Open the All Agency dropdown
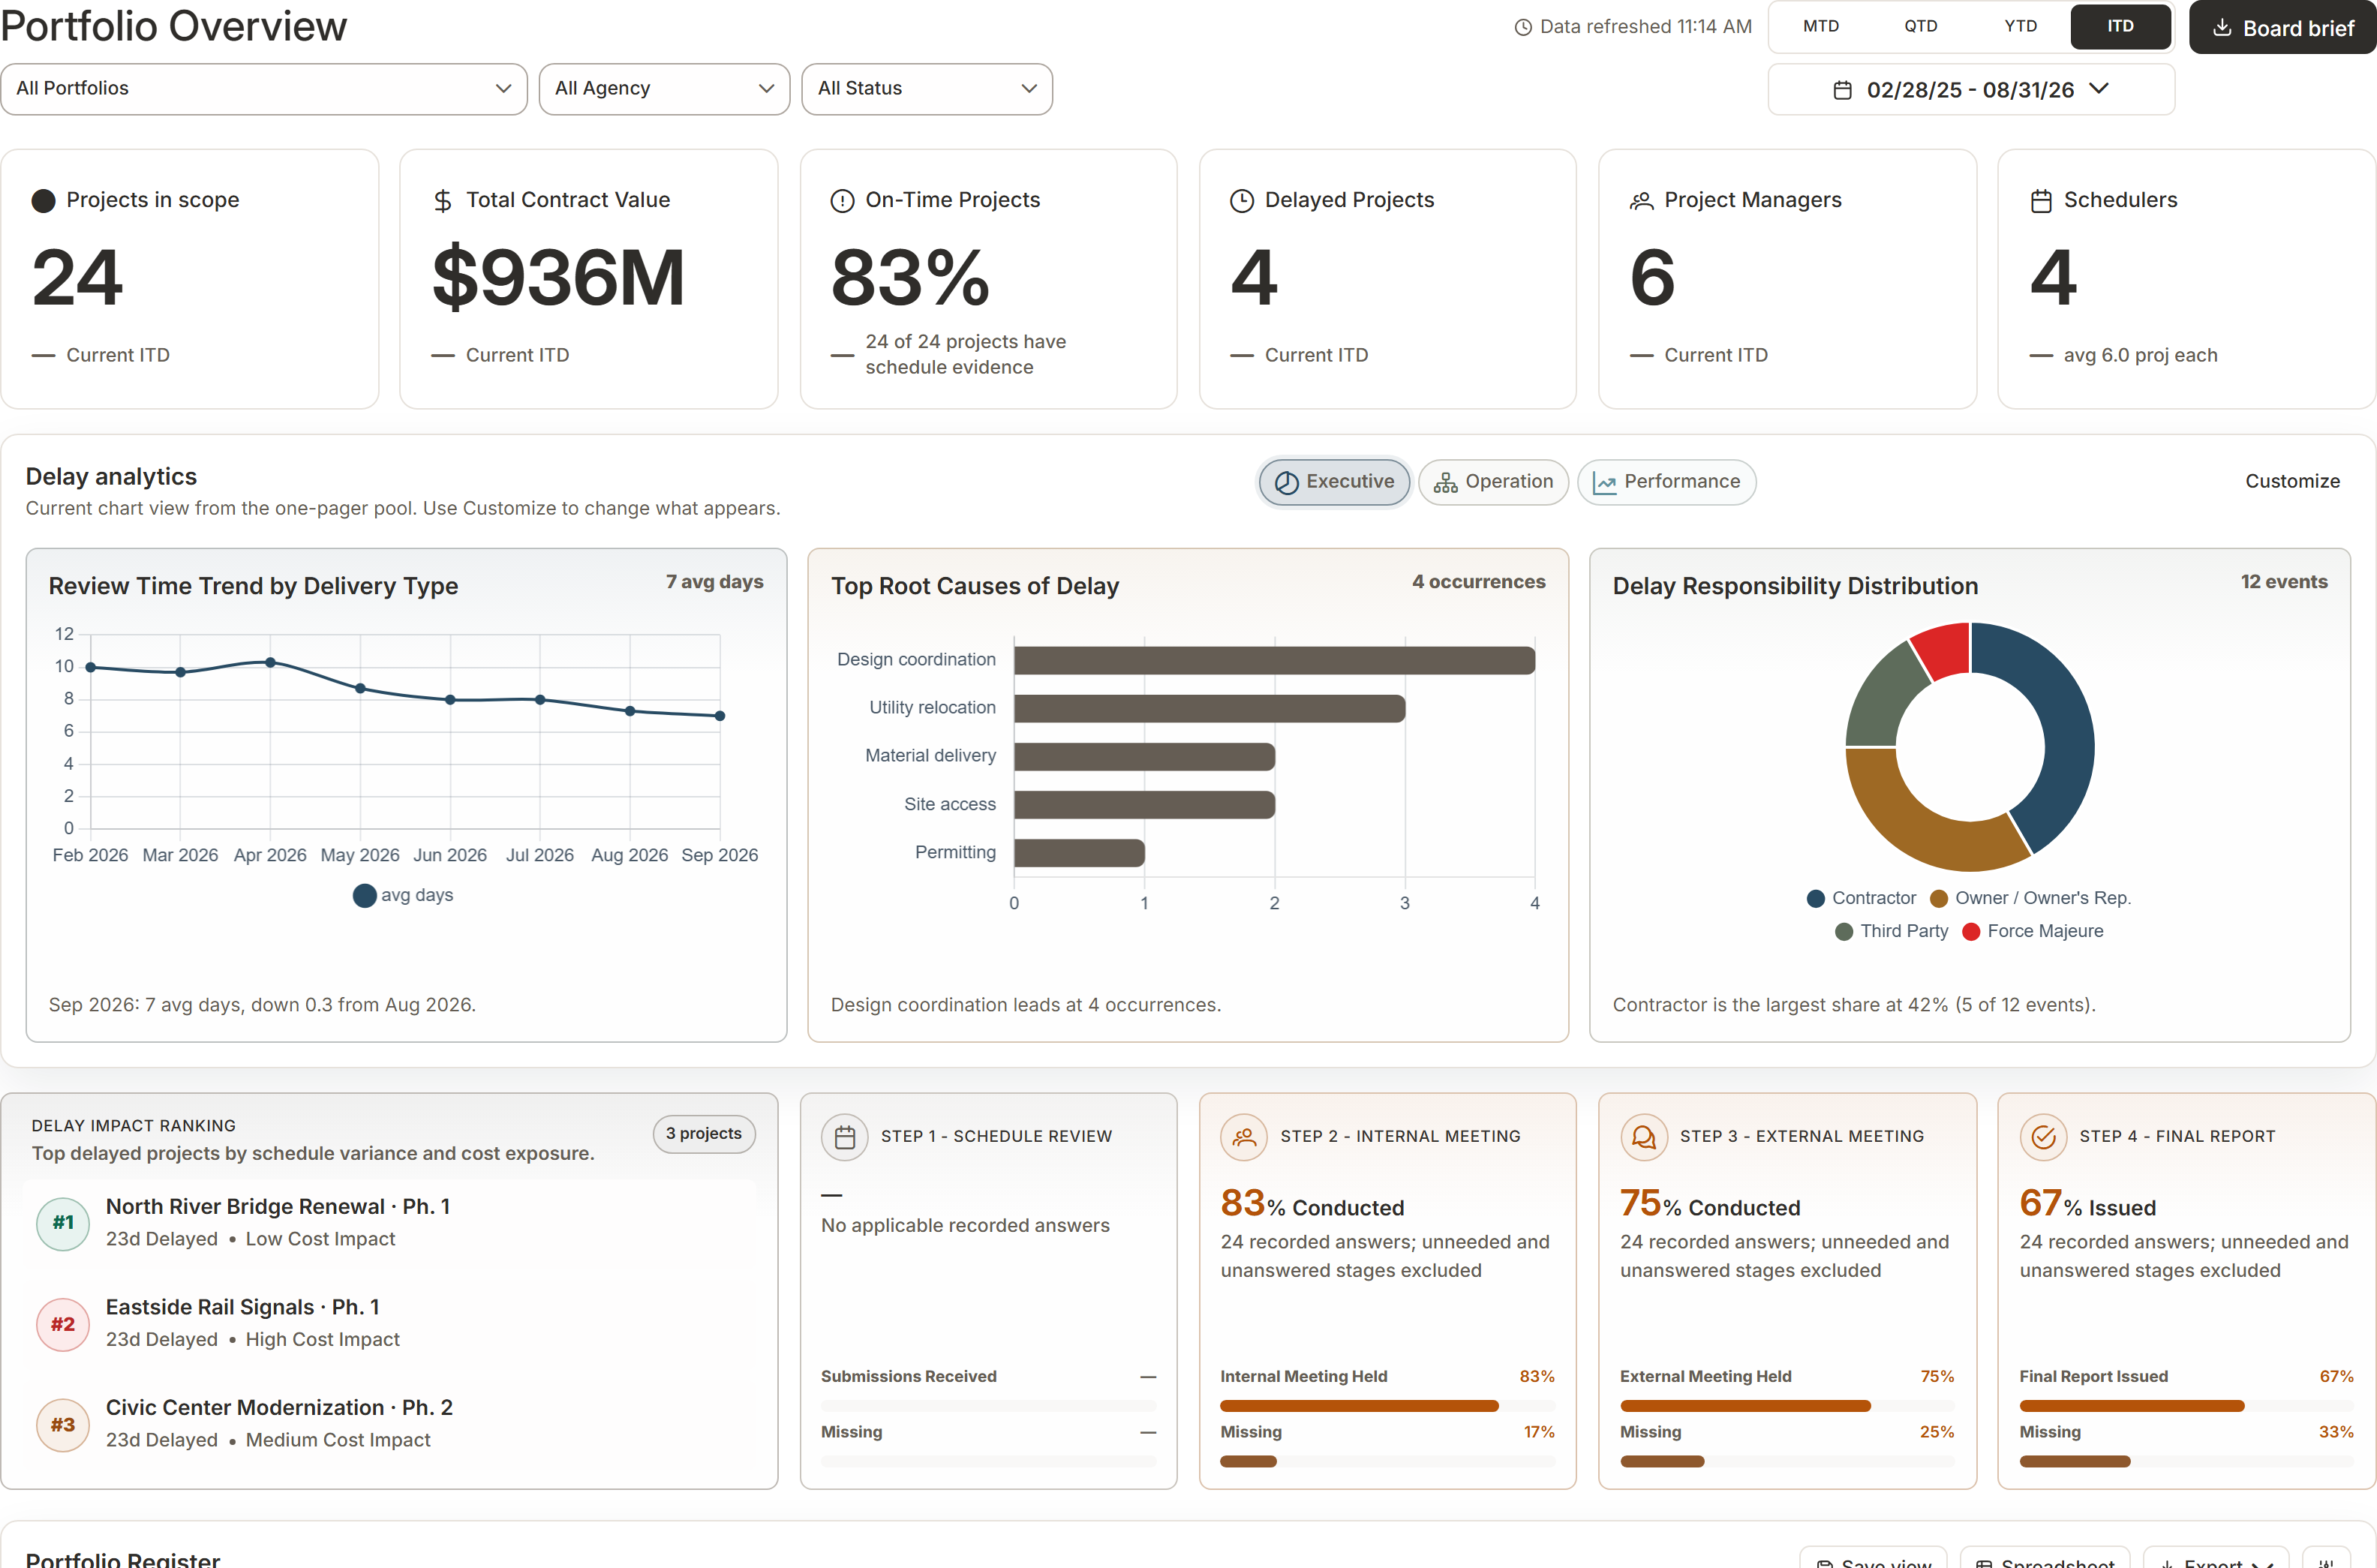Viewport: 2377px width, 1568px height. 664,89
